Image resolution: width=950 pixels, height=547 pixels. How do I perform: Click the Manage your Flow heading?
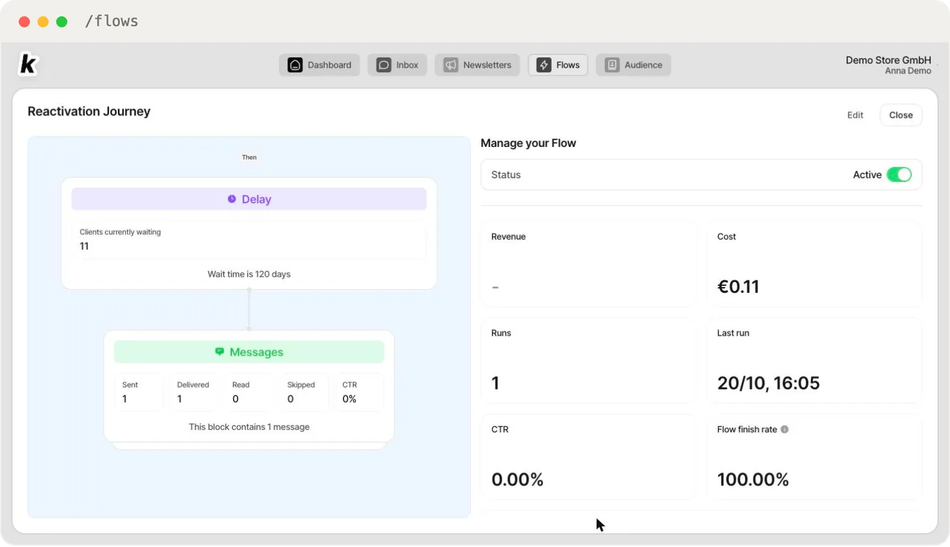click(528, 143)
